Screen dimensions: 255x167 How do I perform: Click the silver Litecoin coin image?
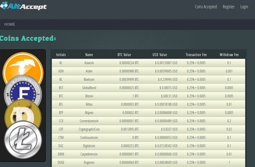point(23,140)
